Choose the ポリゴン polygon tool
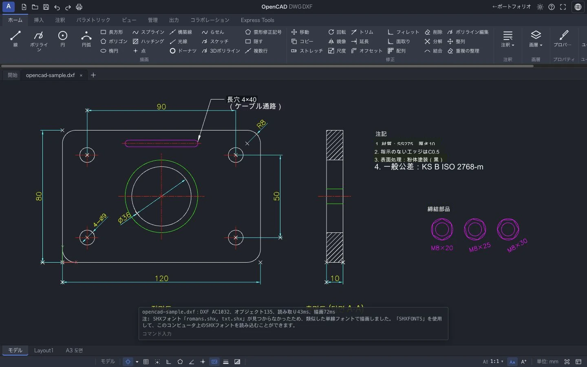The height and width of the screenshot is (367, 587). [114, 41]
